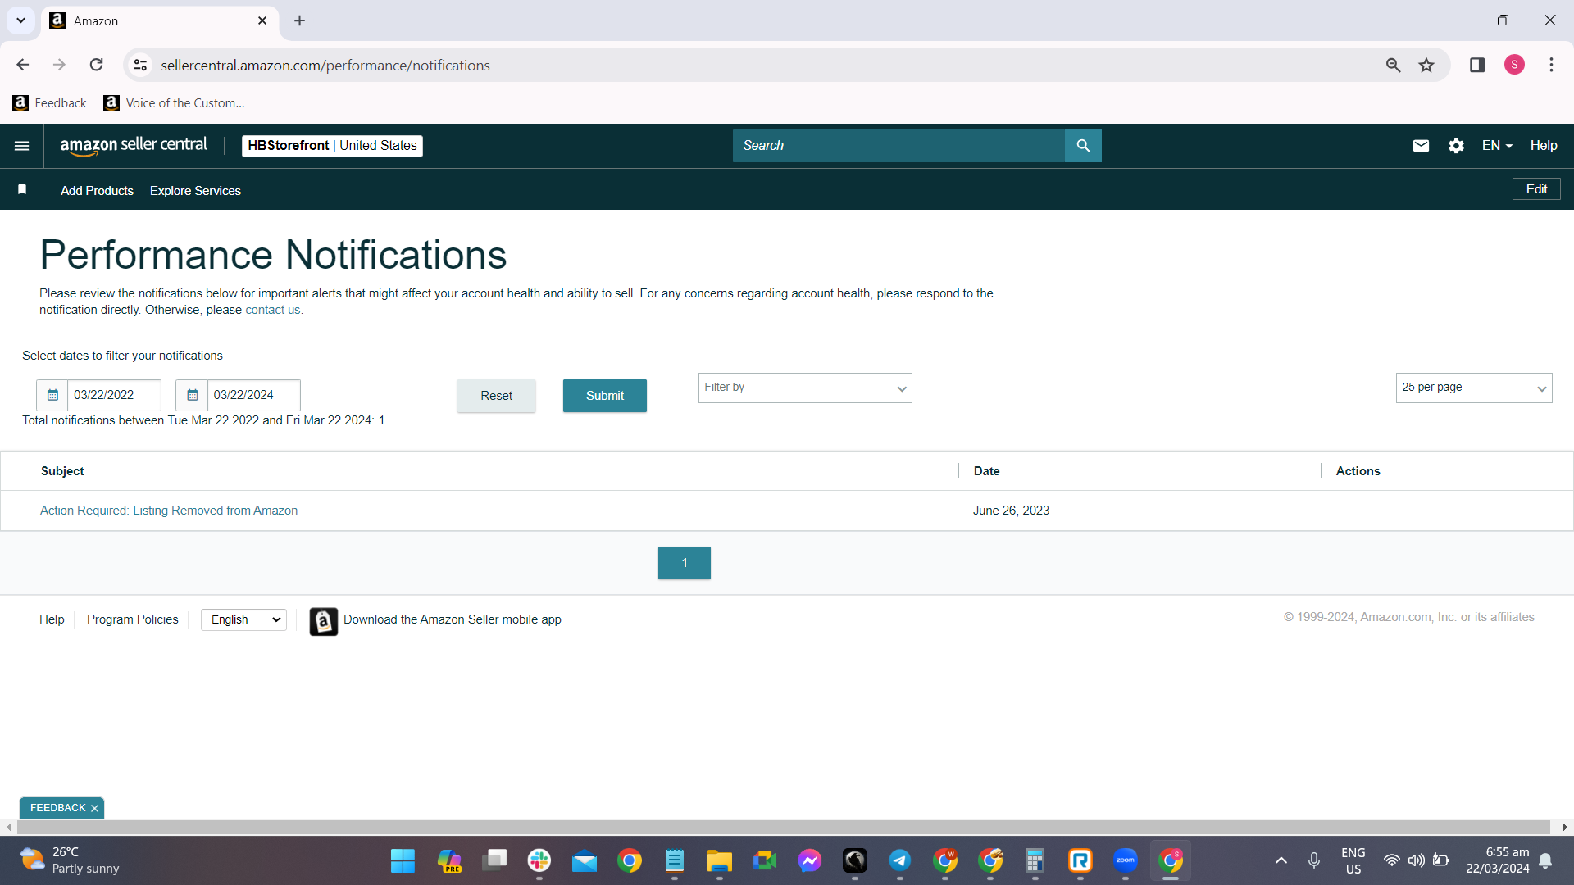Toggle the browser side panel
1574x885 pixels.
[x=1477, y=65]
